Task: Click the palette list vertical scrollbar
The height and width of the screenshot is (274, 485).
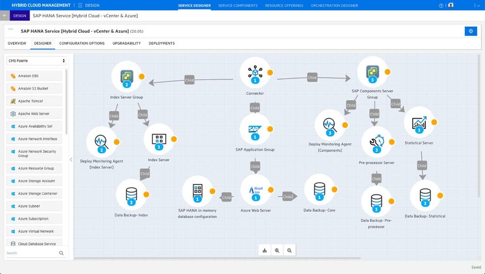Action: coord(67,102)
